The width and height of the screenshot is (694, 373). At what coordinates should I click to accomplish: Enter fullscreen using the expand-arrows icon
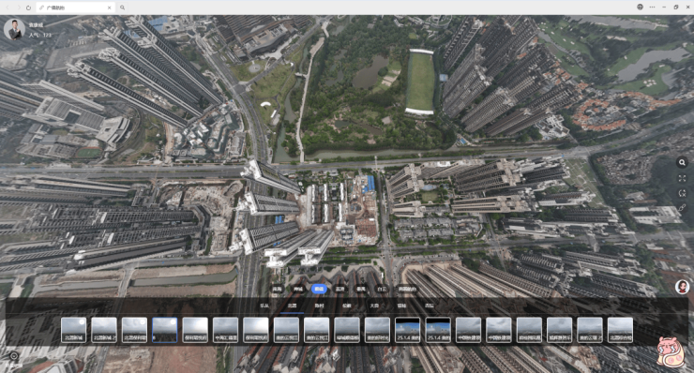coord(682,178)
